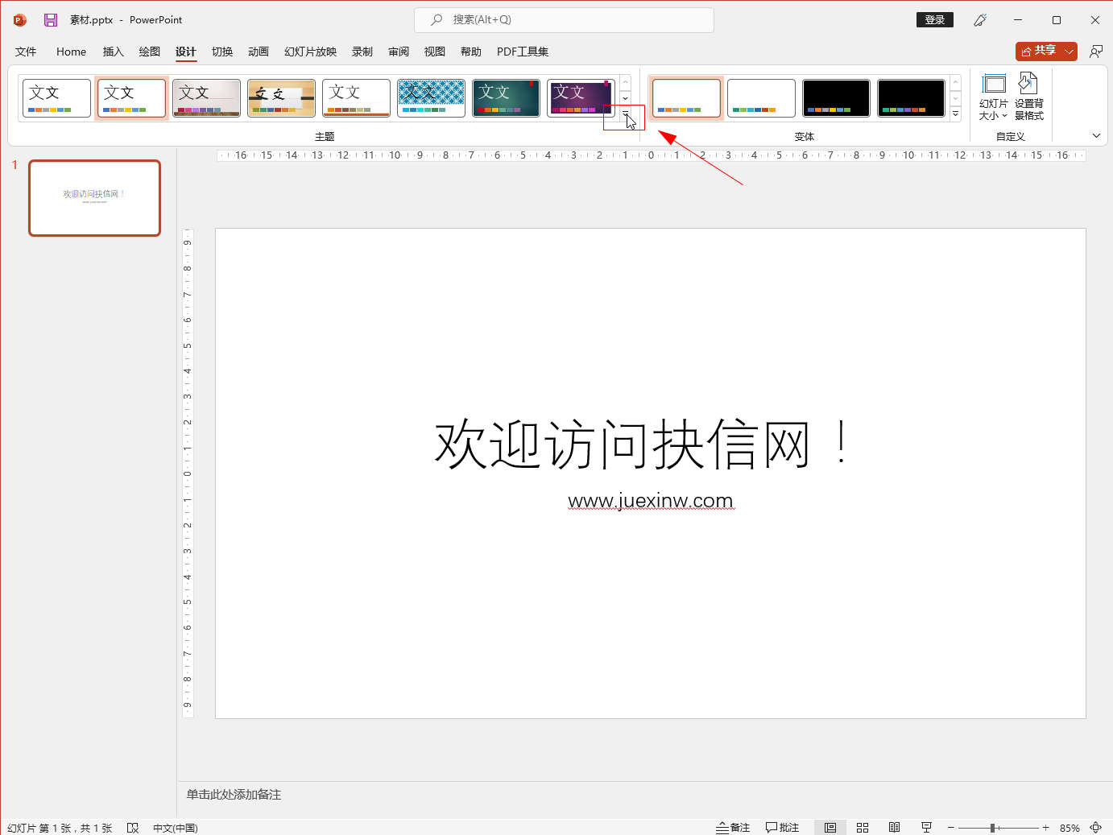Viewport: 1113px width, 835px height.
Task: Switch to the 绘图 Draw tab
Action: 150,52
